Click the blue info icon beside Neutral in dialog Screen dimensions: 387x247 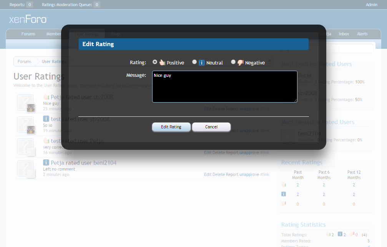(202, 63)
